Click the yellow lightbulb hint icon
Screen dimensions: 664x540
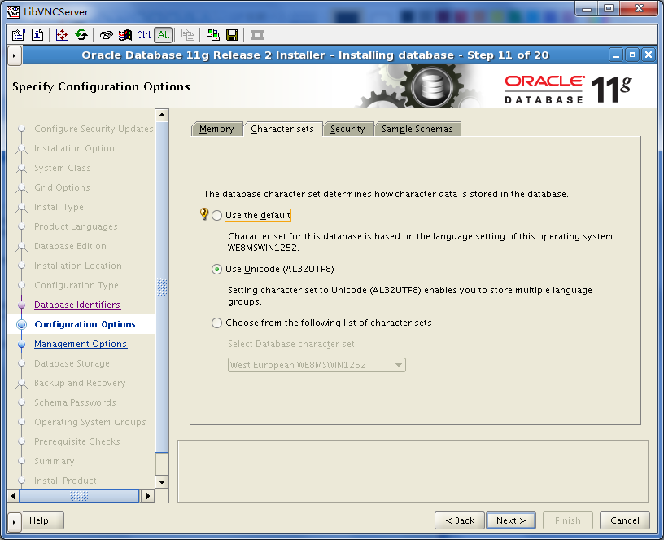point(204,214)
